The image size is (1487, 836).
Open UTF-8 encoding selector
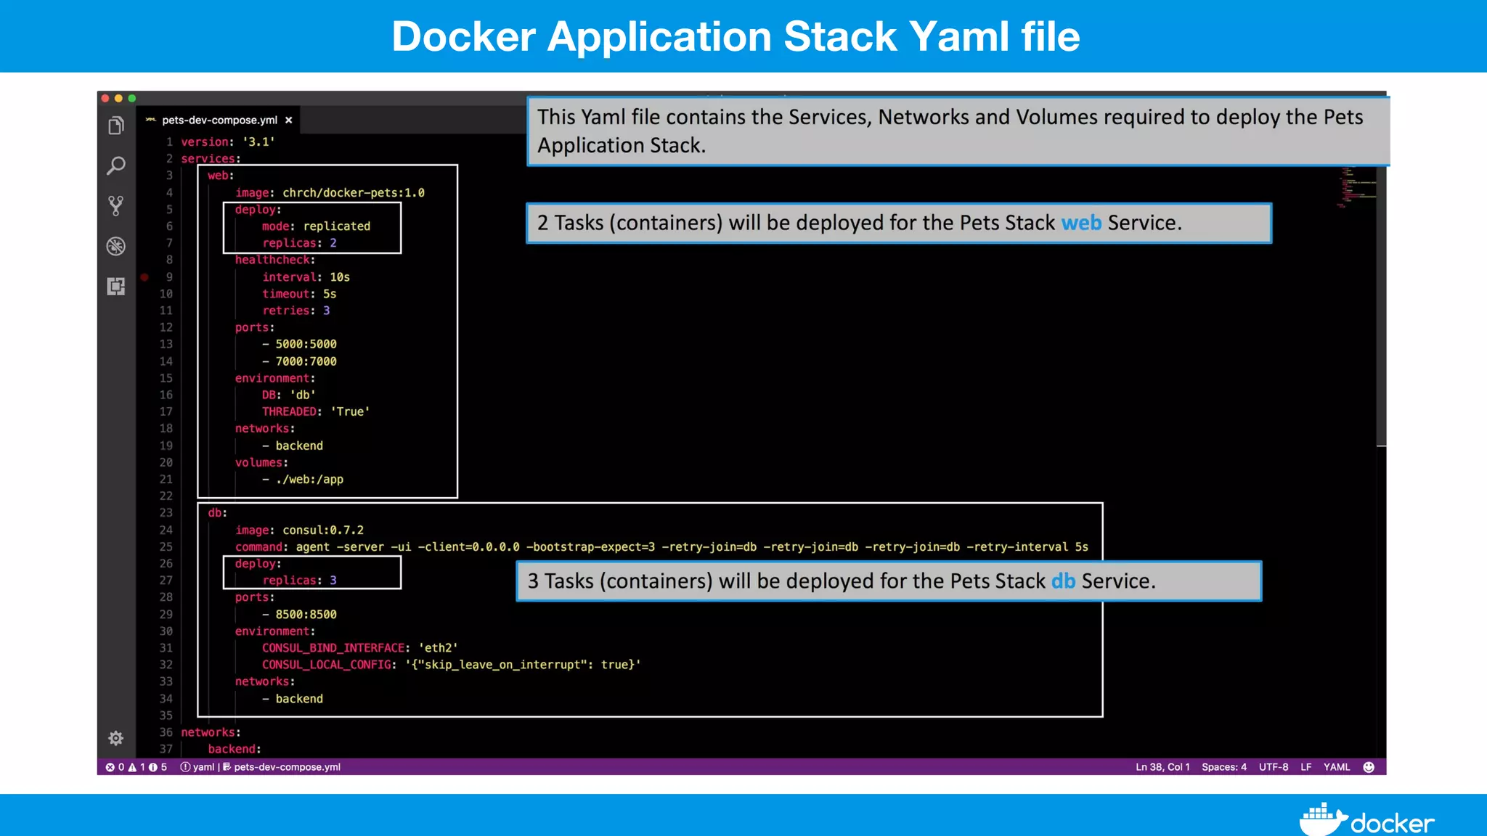click(1274, 767)
